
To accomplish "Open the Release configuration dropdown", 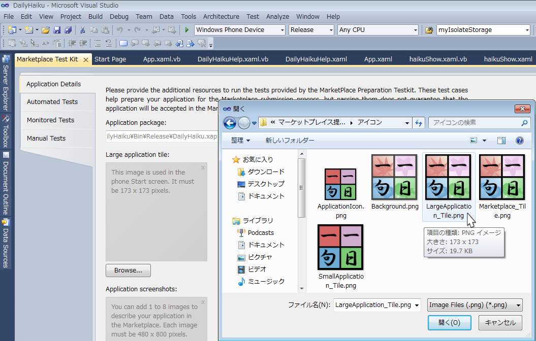I will point(331,30).
